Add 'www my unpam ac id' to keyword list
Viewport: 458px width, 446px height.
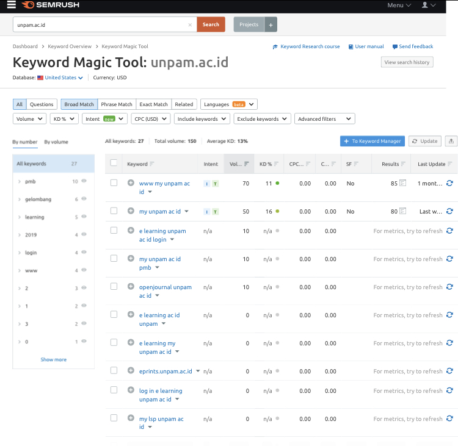[x=131, y=183]
